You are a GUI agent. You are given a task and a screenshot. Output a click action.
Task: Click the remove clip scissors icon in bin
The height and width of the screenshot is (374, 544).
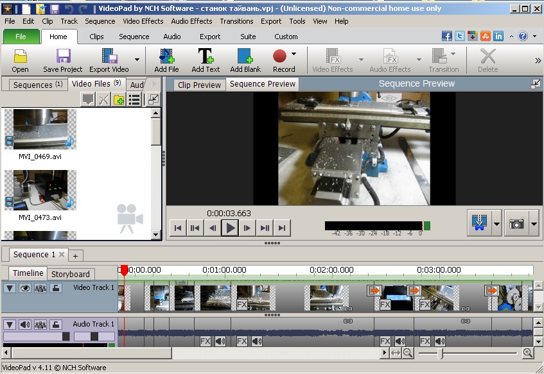(103, 100)
